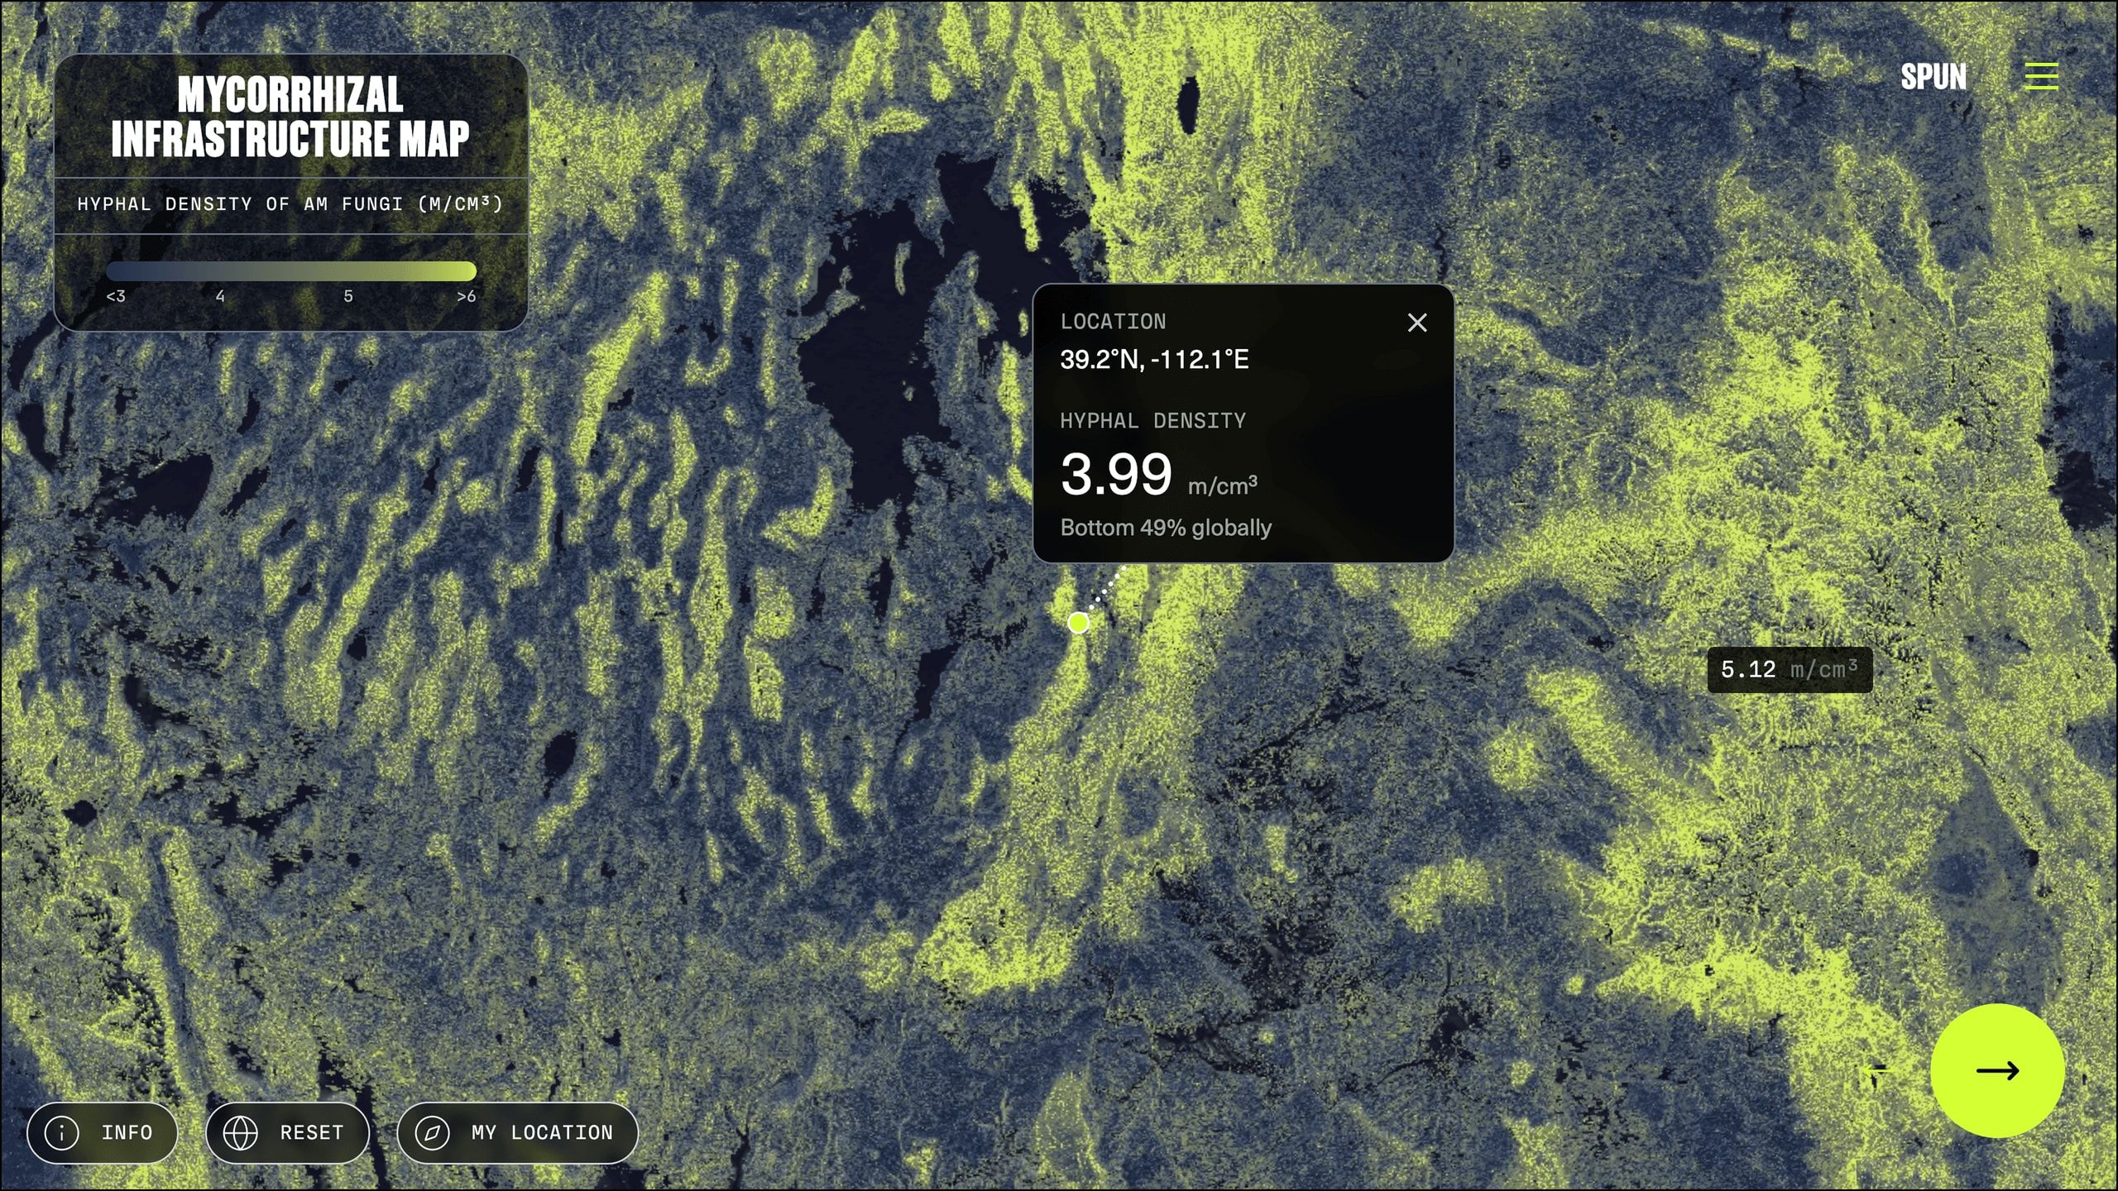Open the hamburger menu icon
Image resolution: width=2118 pixels, height=1191 pixels.
click(2041, 76)
